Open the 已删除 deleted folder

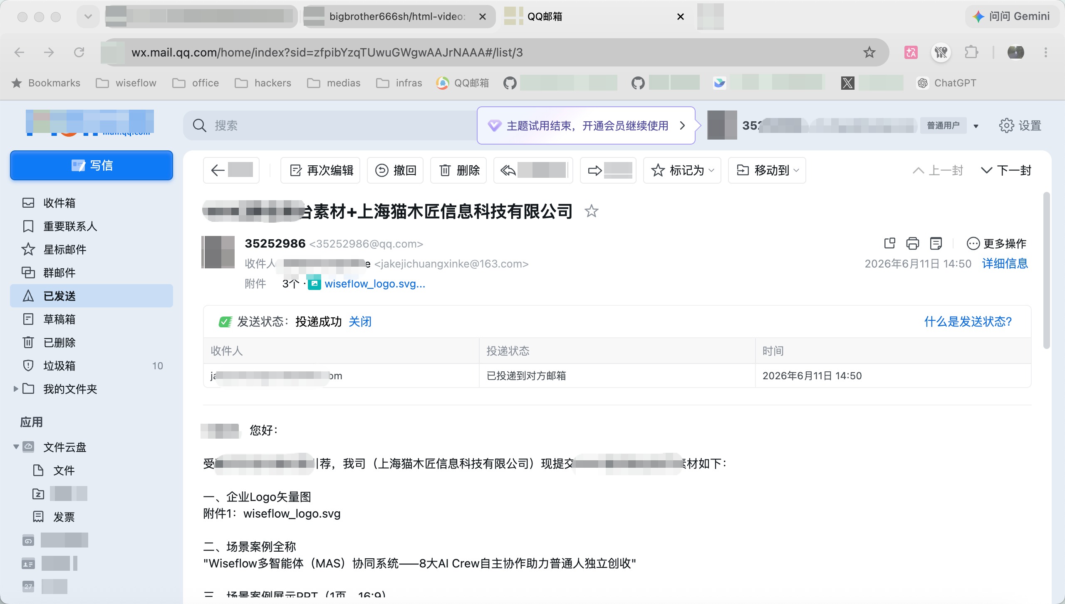pyautogui.click(x=92, y=342)
